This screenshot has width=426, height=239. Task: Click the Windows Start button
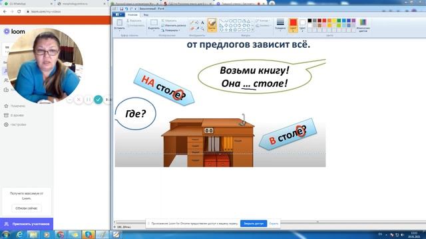click(x=6, y=234)
